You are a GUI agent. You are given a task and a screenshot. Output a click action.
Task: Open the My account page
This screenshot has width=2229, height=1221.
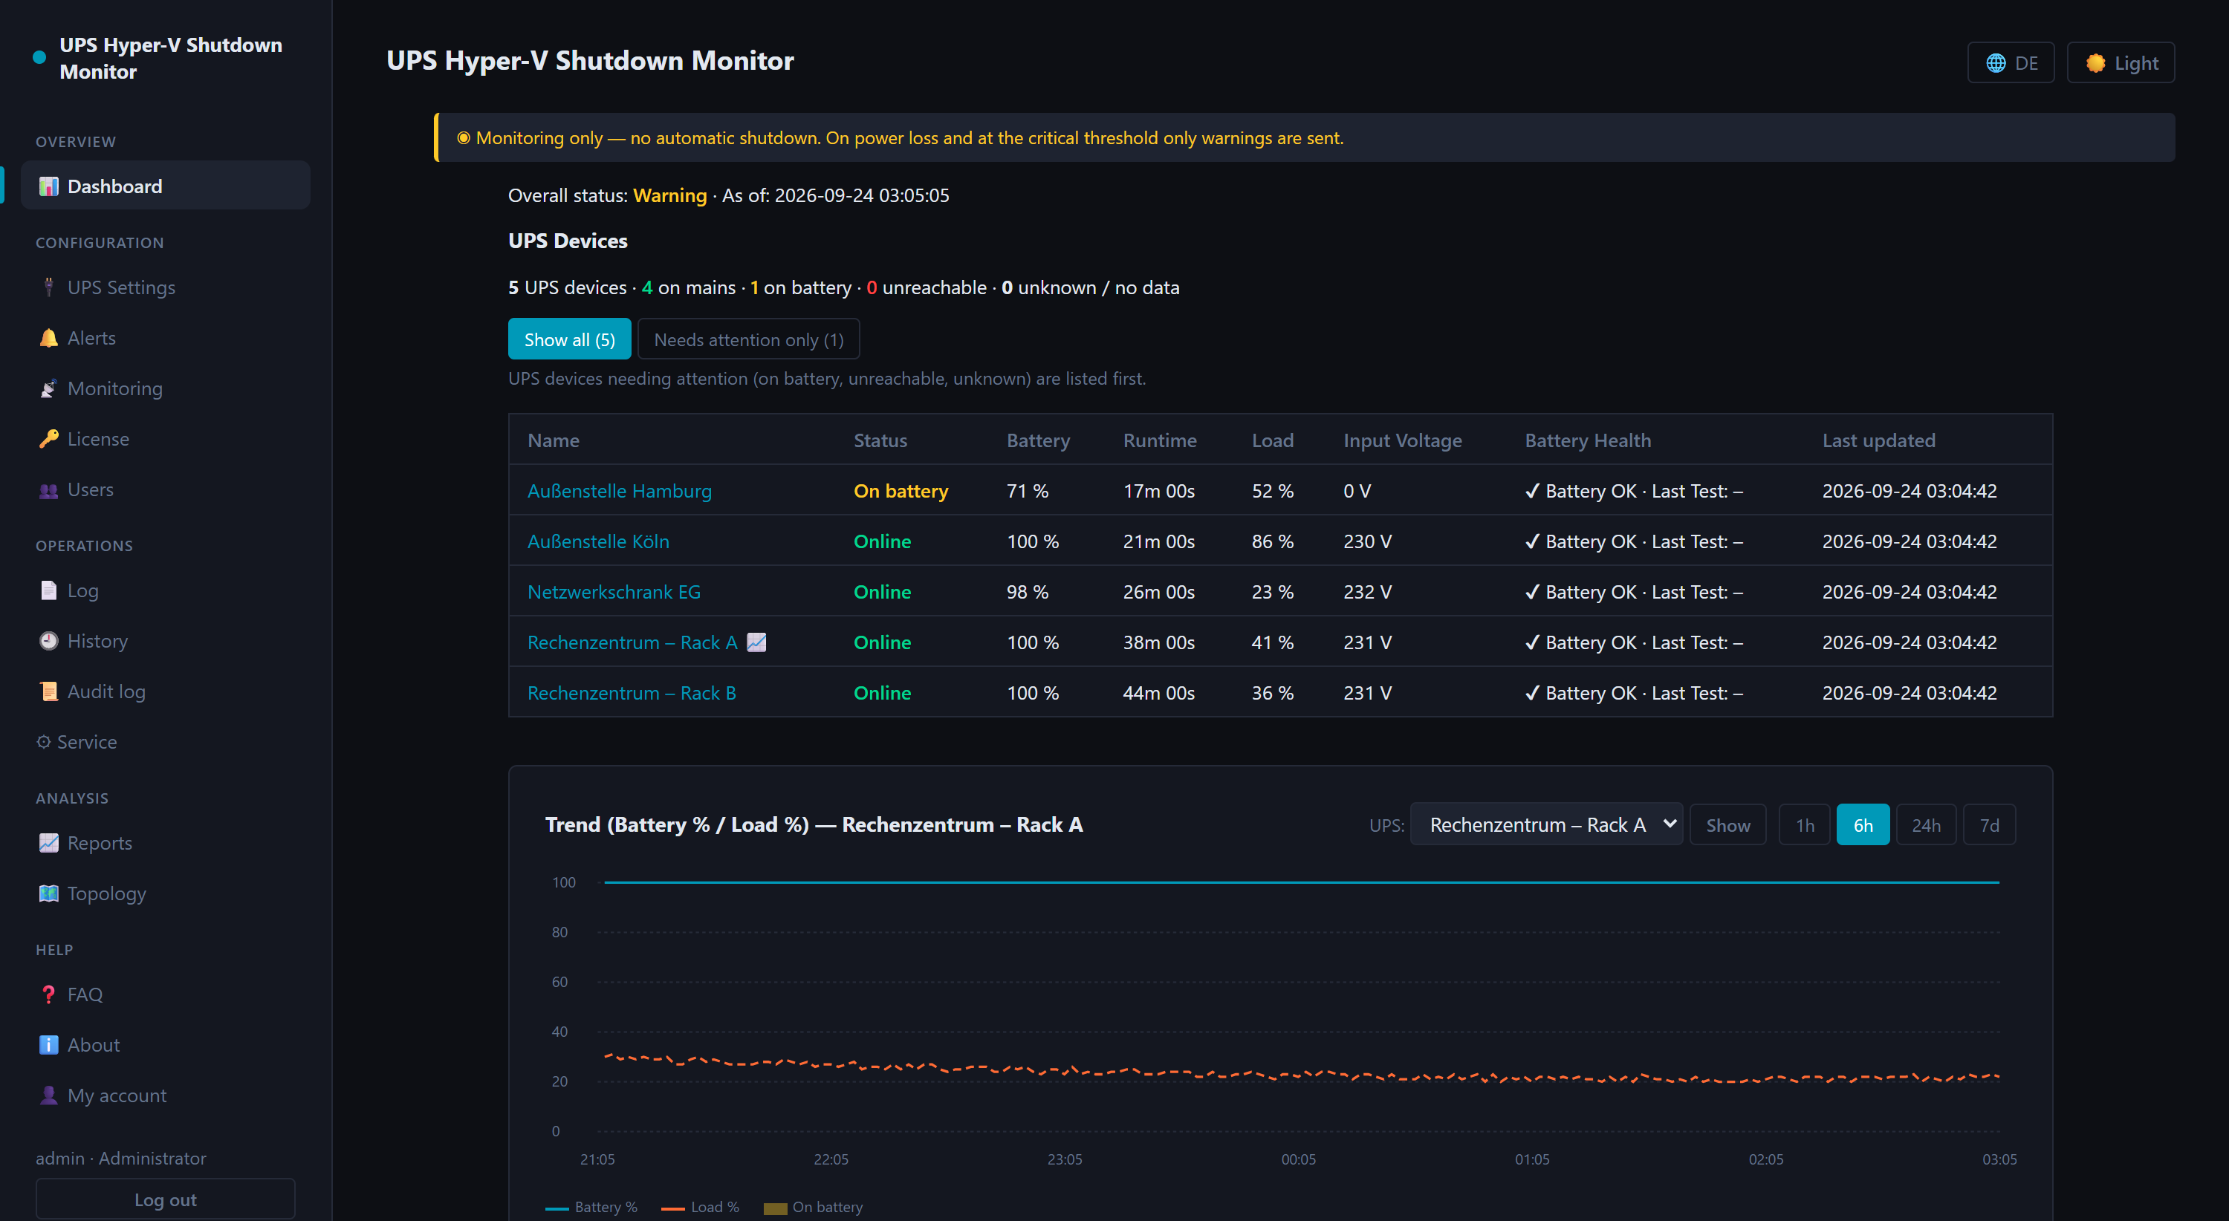pyautogui.click(x=165, y=1095)
